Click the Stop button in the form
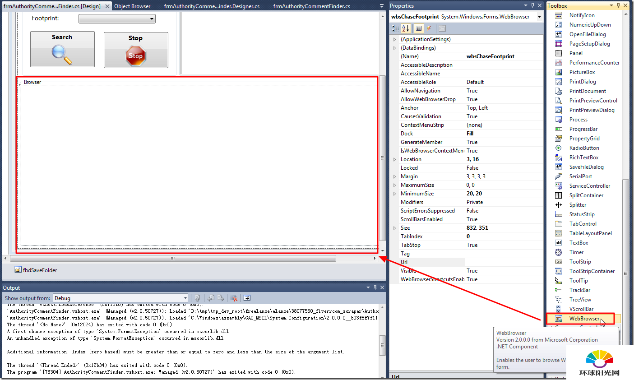This screenshot has height=380, width=634. [x=136, y=50]
